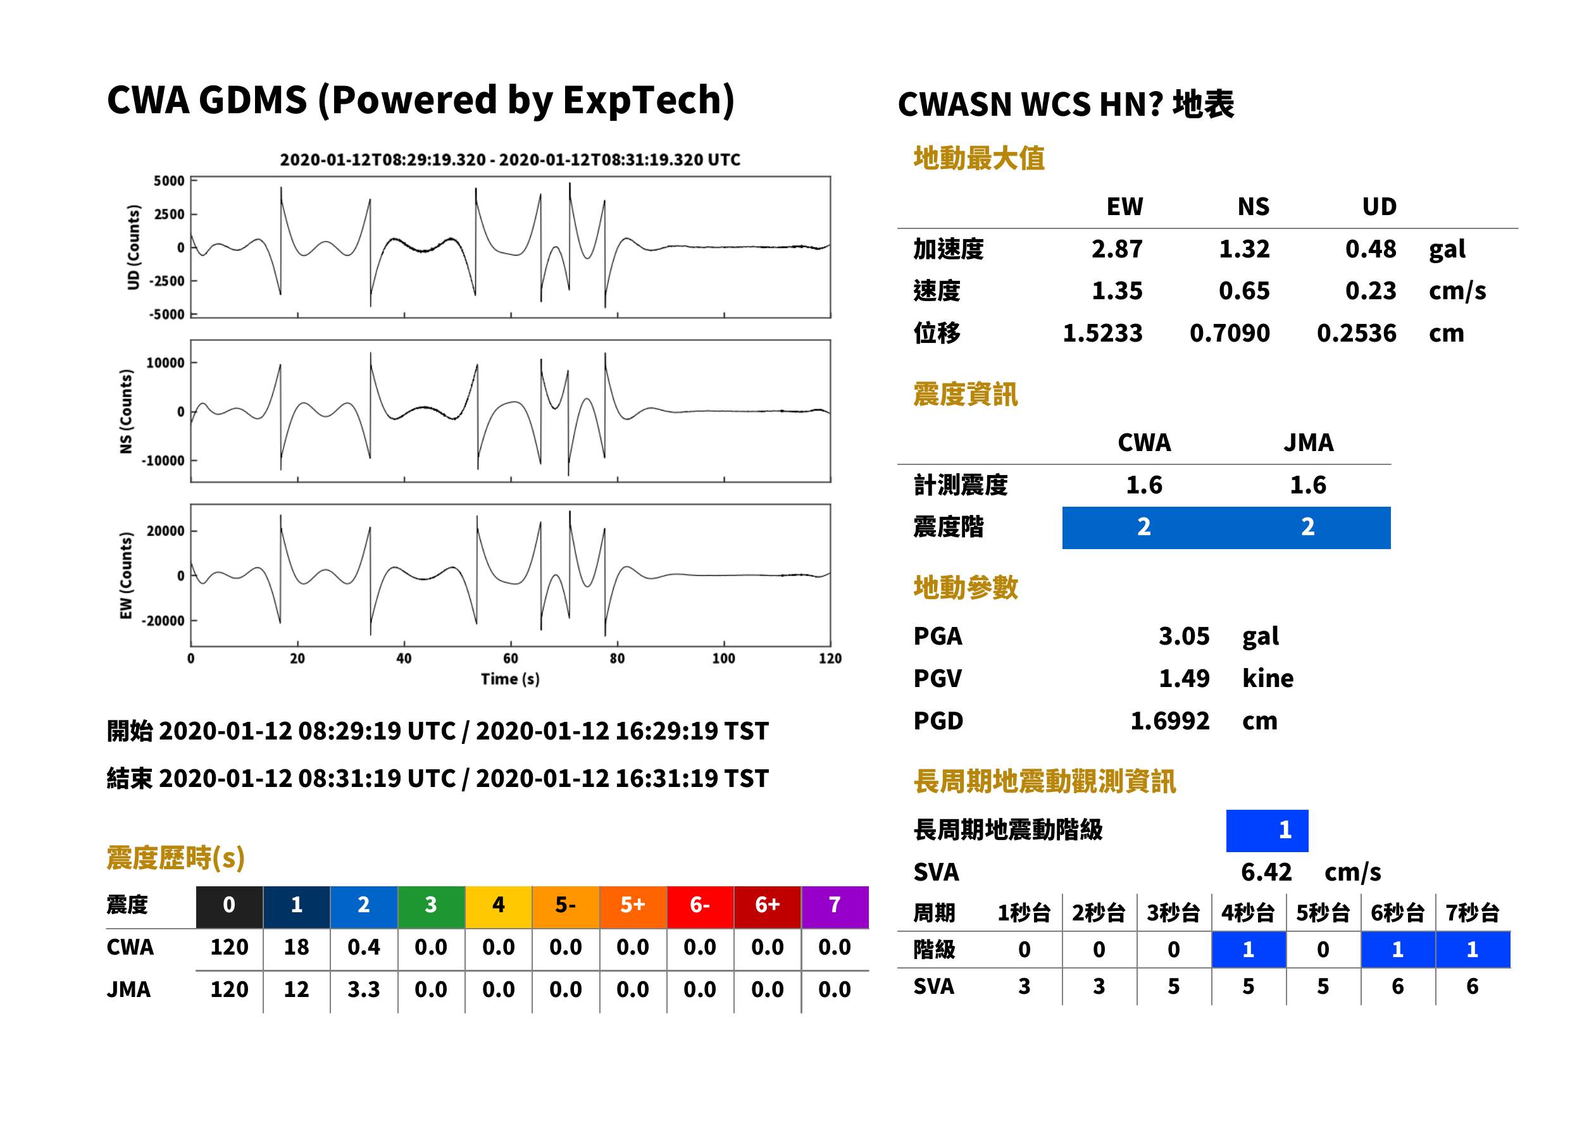Click the UD counts waveform plot
The width and height of the screenshot is (1570, 1121).
[510, 247]
